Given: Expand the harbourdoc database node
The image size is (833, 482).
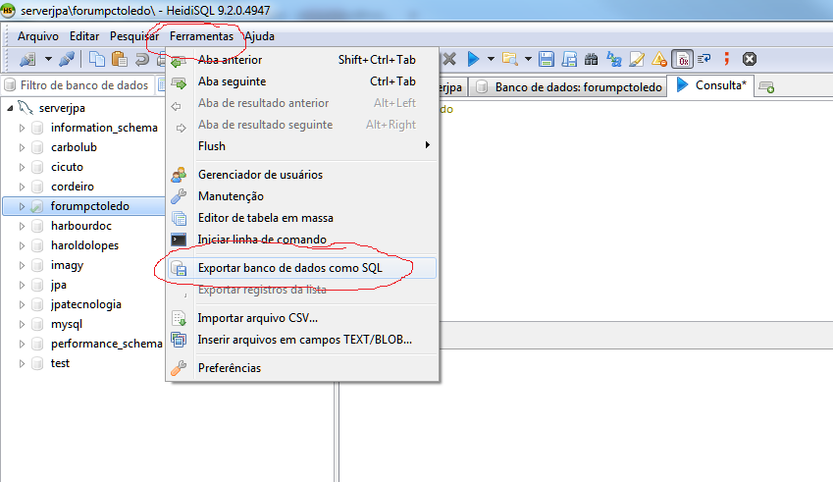Looking at the screenshot, I should [22, 226].
